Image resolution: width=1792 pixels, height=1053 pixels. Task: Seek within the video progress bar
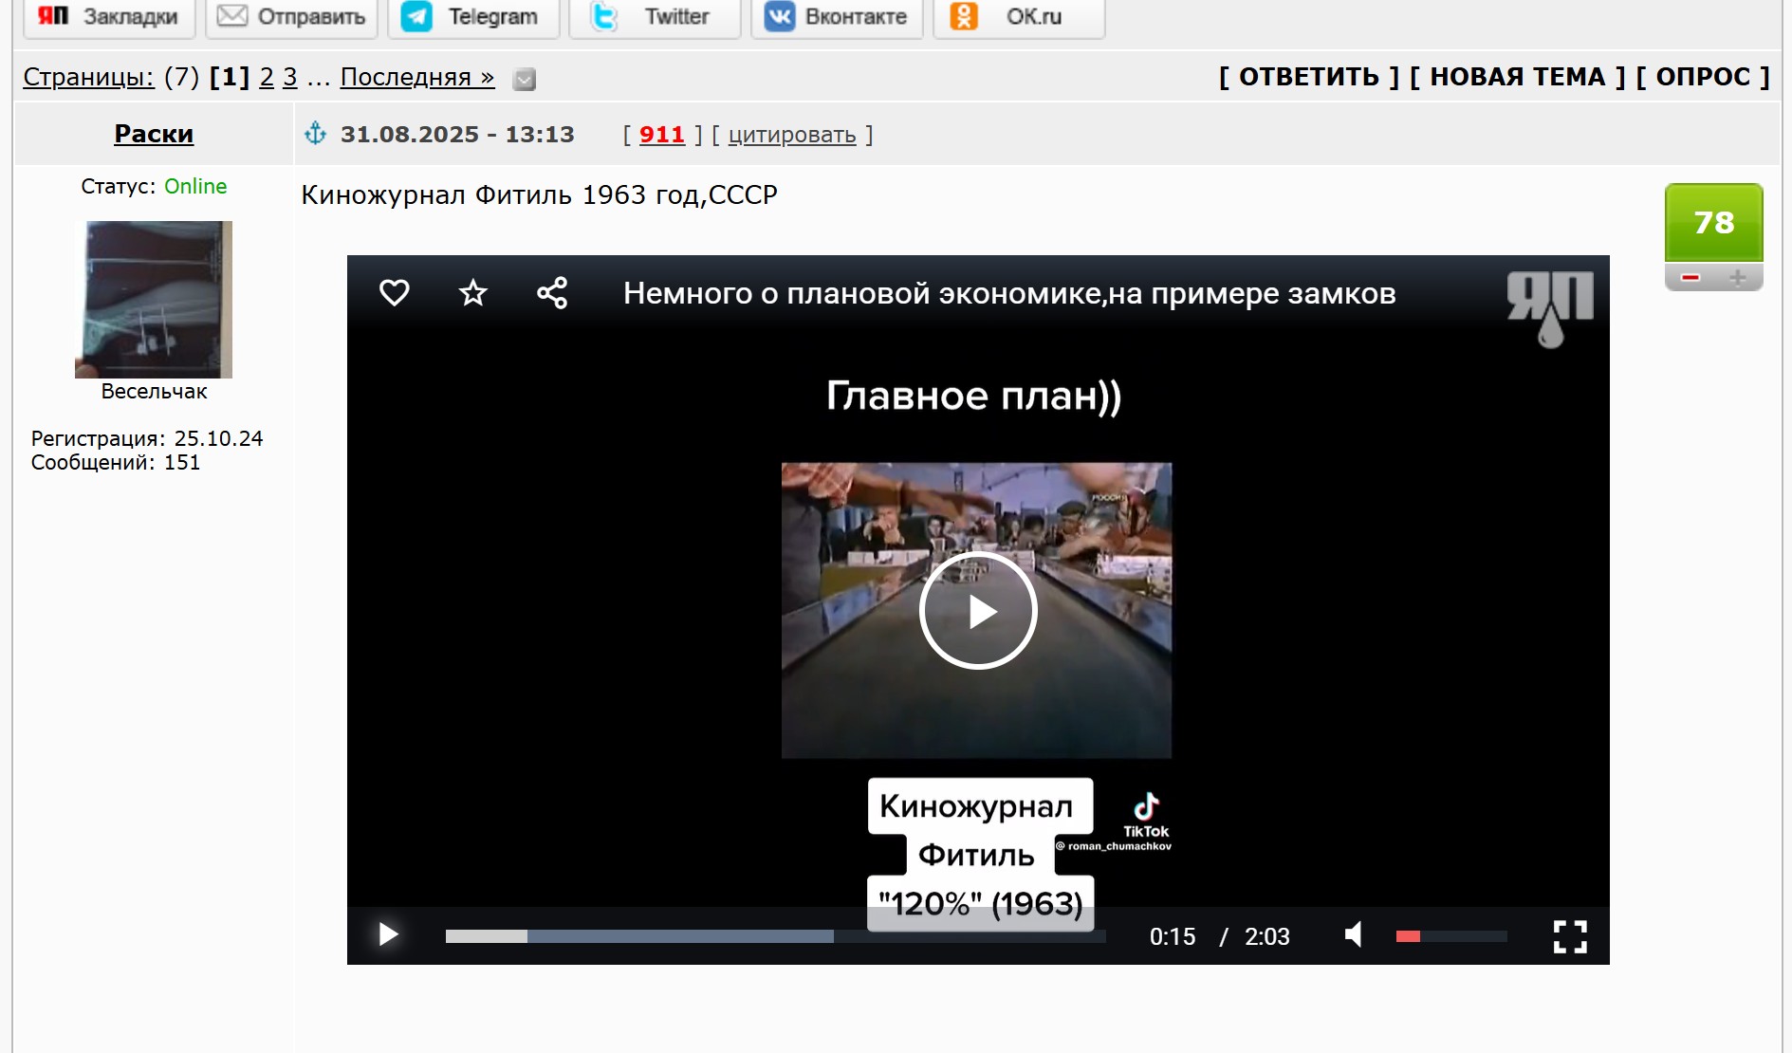coord(775,936)
